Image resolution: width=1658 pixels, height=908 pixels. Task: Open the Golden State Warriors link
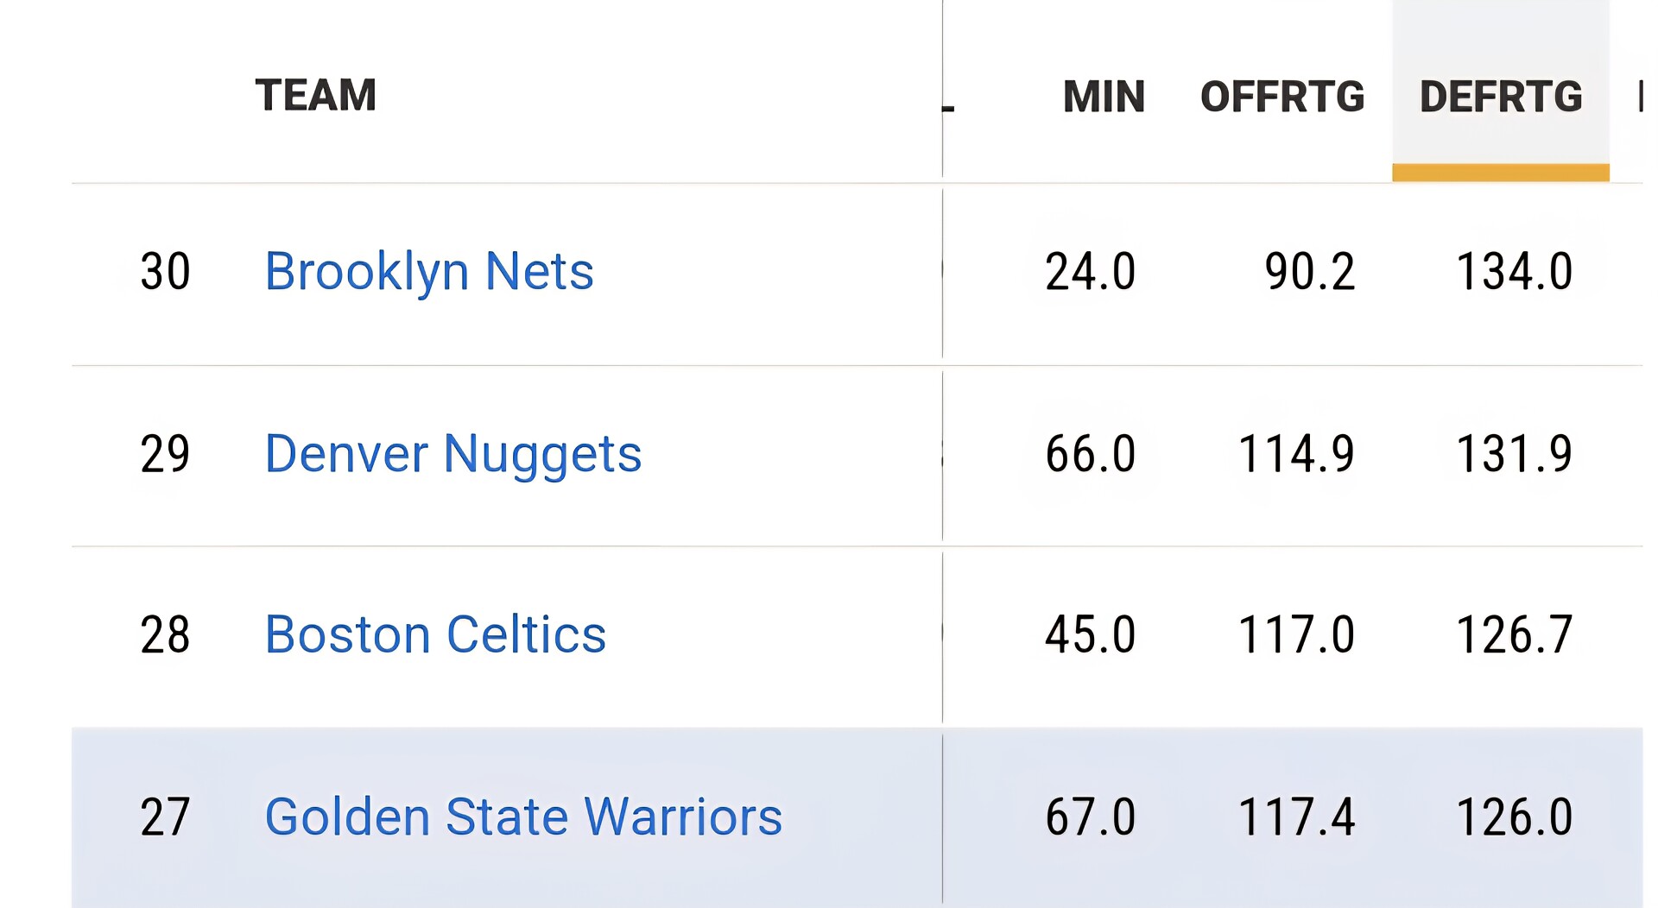523,817
